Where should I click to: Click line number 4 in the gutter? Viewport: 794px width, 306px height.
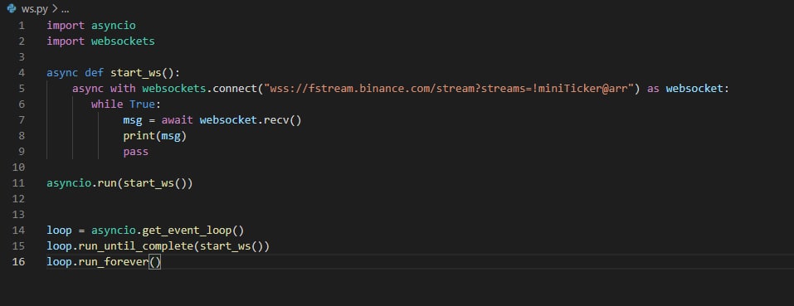tap(21, 72)
